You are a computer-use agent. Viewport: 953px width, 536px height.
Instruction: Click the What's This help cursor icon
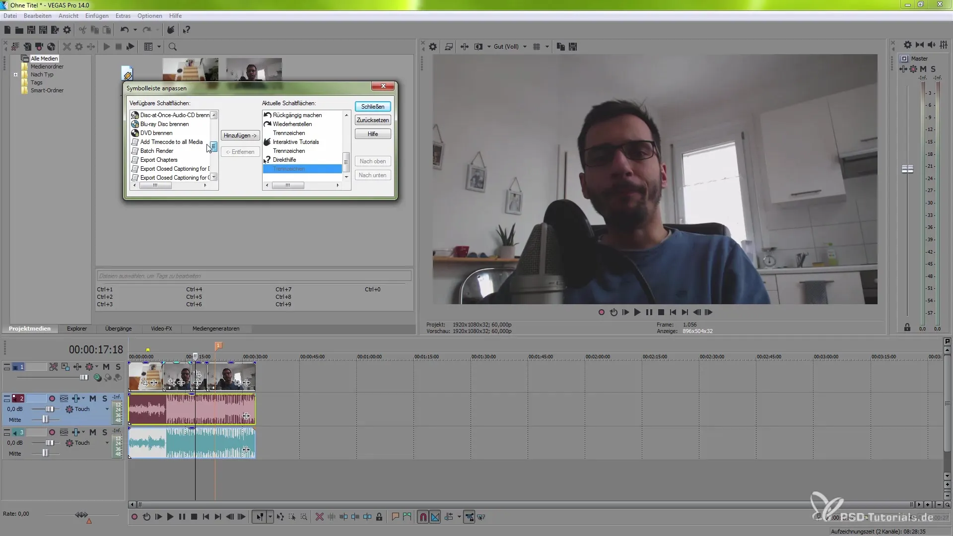tap(186, 30)
